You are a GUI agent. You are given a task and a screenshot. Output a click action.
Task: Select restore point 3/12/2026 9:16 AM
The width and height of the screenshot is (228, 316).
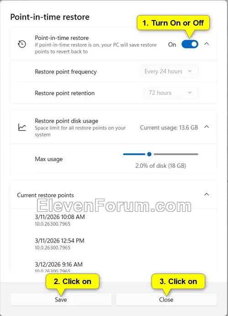(x=59, y=267)
